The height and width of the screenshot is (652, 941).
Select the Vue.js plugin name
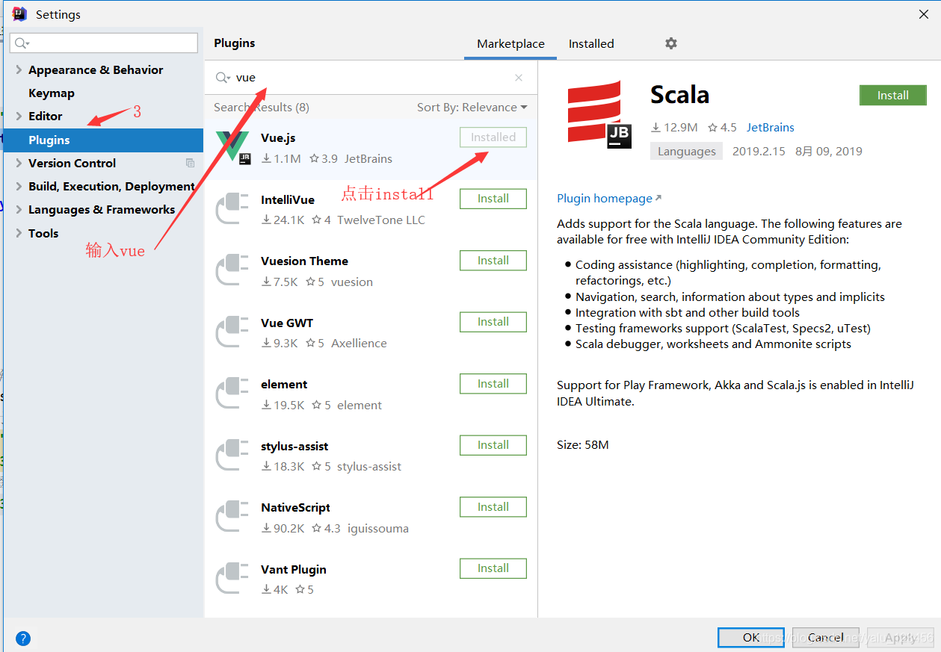279,138
